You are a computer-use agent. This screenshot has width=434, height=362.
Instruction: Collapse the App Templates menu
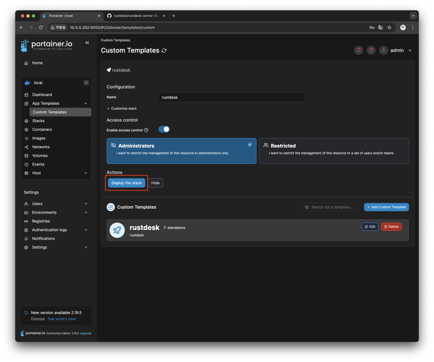point(85,103)
